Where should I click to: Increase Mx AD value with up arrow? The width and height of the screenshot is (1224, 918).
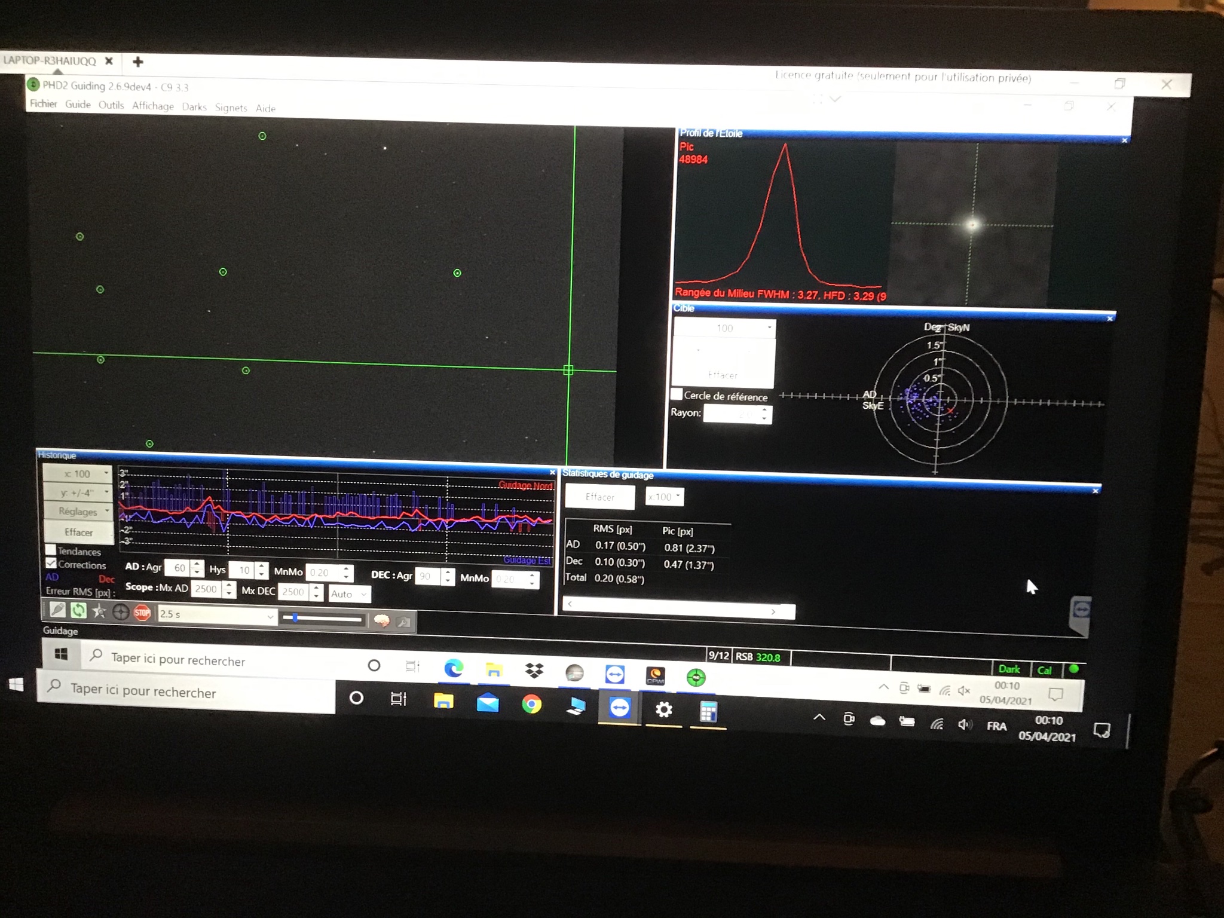[229, 585]
